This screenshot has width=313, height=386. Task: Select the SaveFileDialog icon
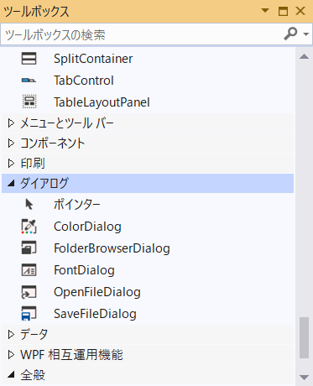29,313
